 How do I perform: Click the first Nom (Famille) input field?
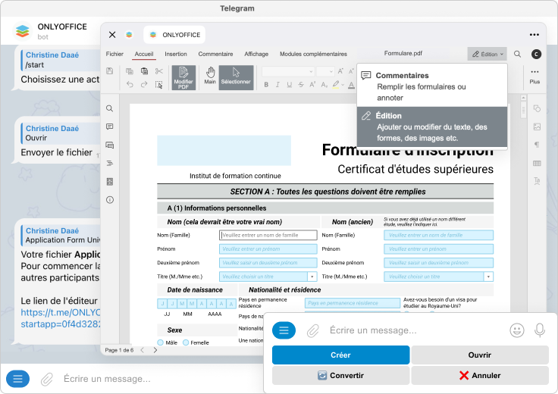pyautogui.click(x=268, y=235)
